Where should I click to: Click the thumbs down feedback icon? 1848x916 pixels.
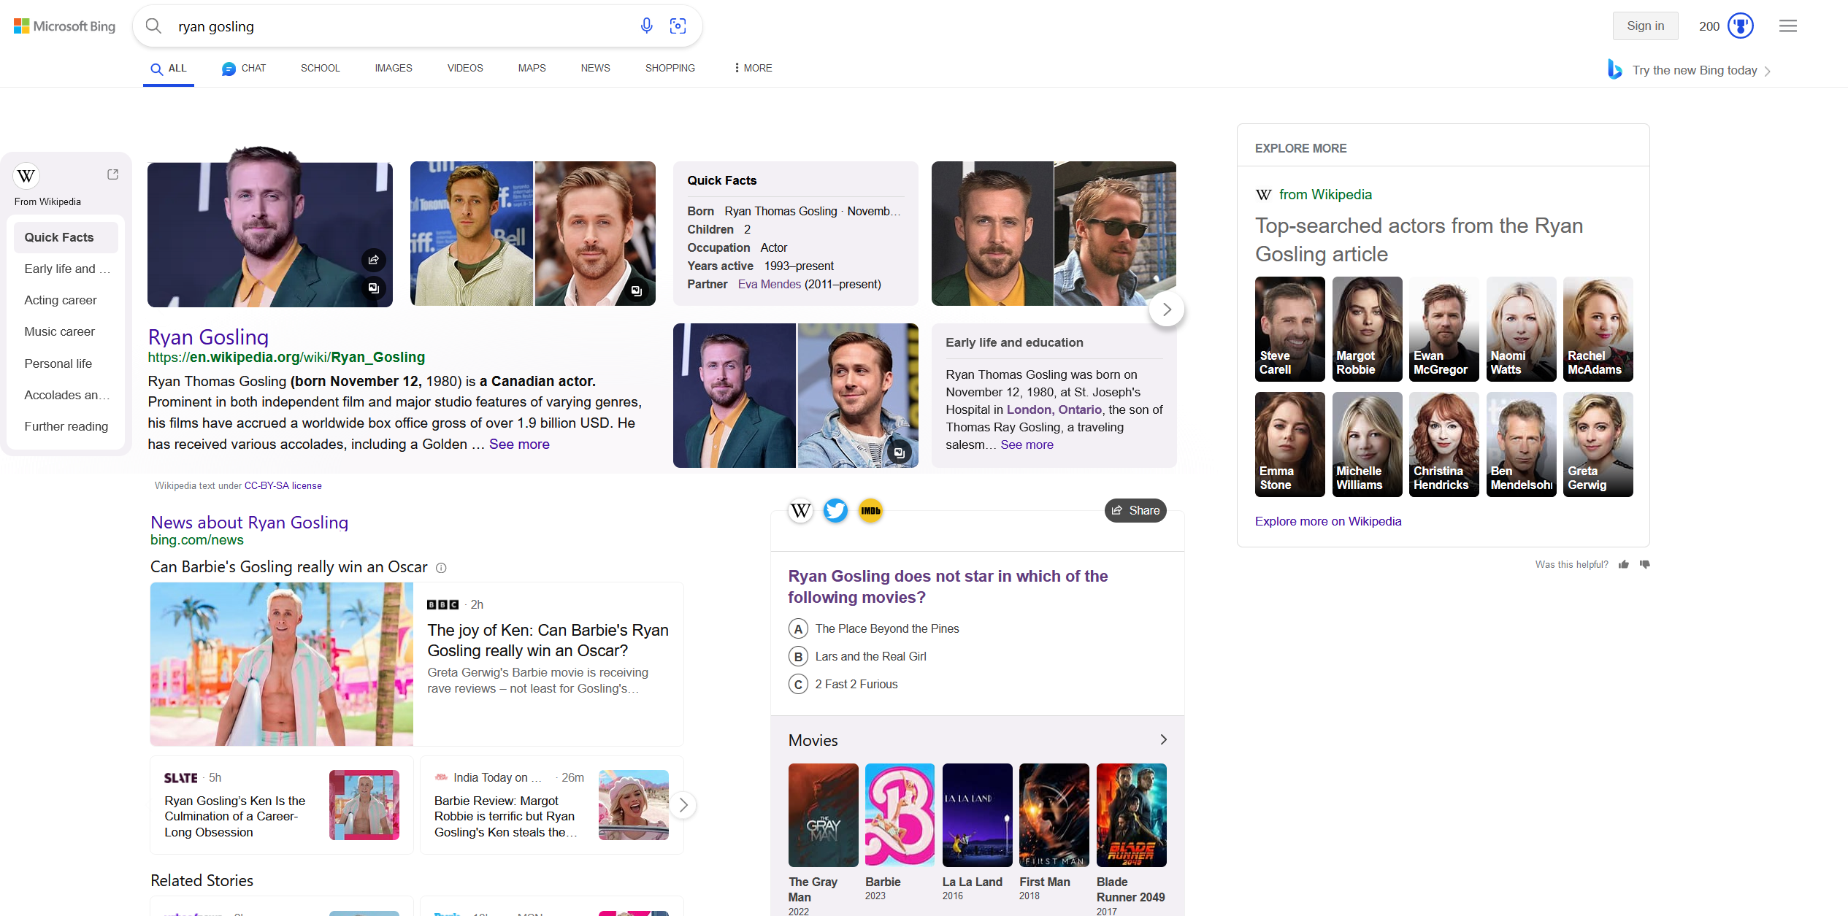click(x=1644, y=564)
